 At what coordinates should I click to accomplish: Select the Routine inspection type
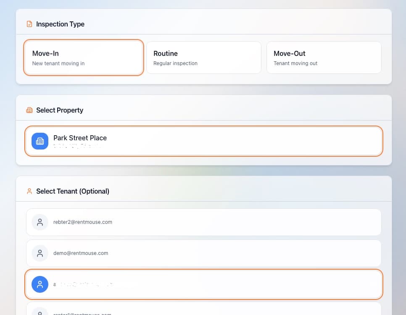pos(203,57)
